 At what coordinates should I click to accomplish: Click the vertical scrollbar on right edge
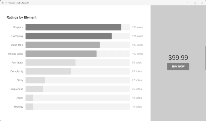click(x=205, y=57)
